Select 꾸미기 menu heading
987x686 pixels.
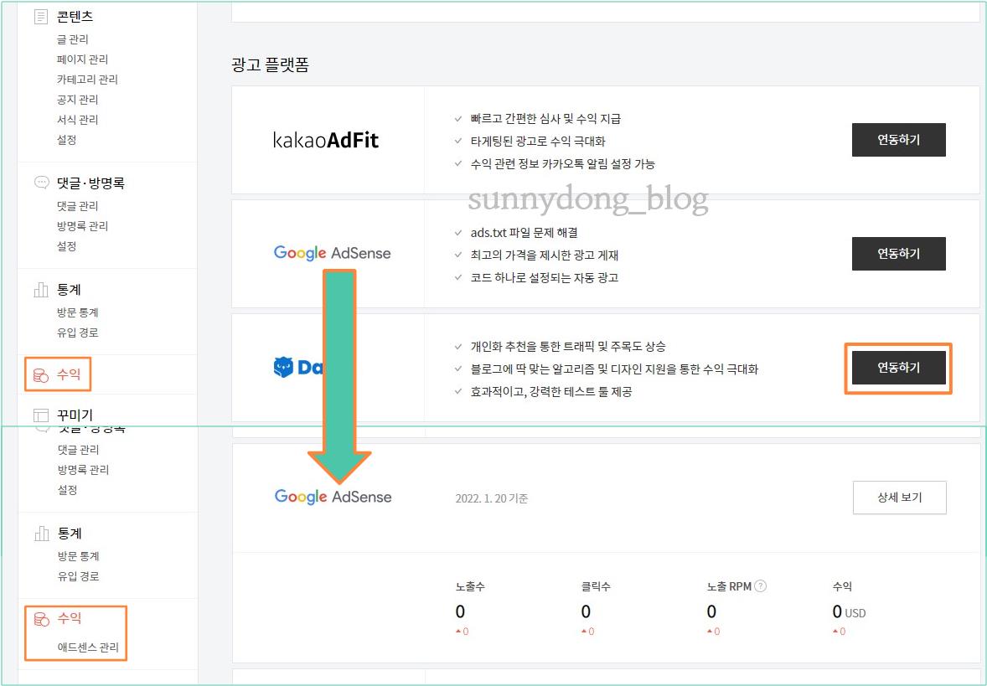pyautogui.click(x=75, y=415)
